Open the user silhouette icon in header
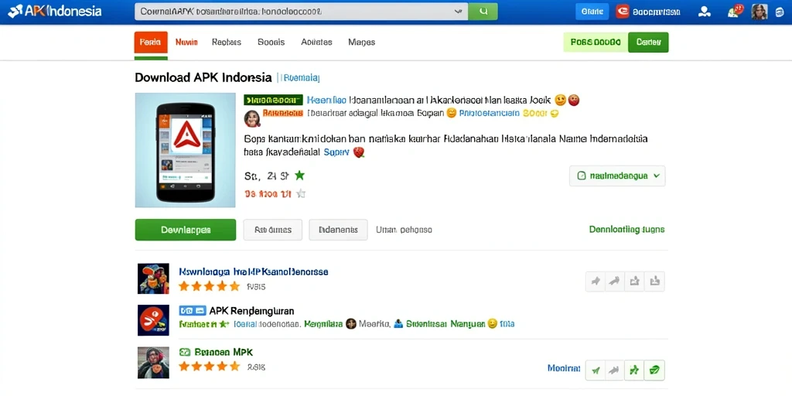The width and height of the screenshot is (792, 396). coord(704,12)
